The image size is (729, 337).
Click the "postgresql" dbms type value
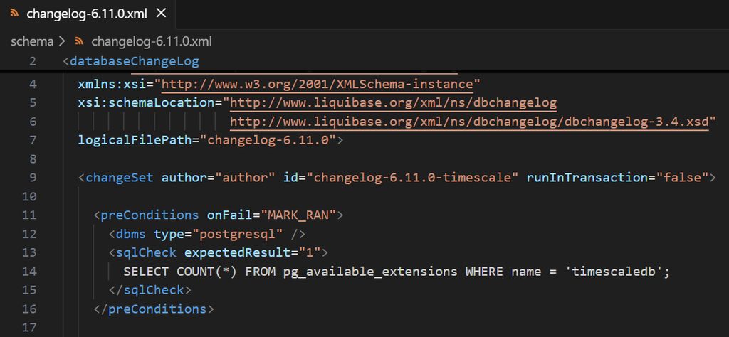click(x=237, y=233)
